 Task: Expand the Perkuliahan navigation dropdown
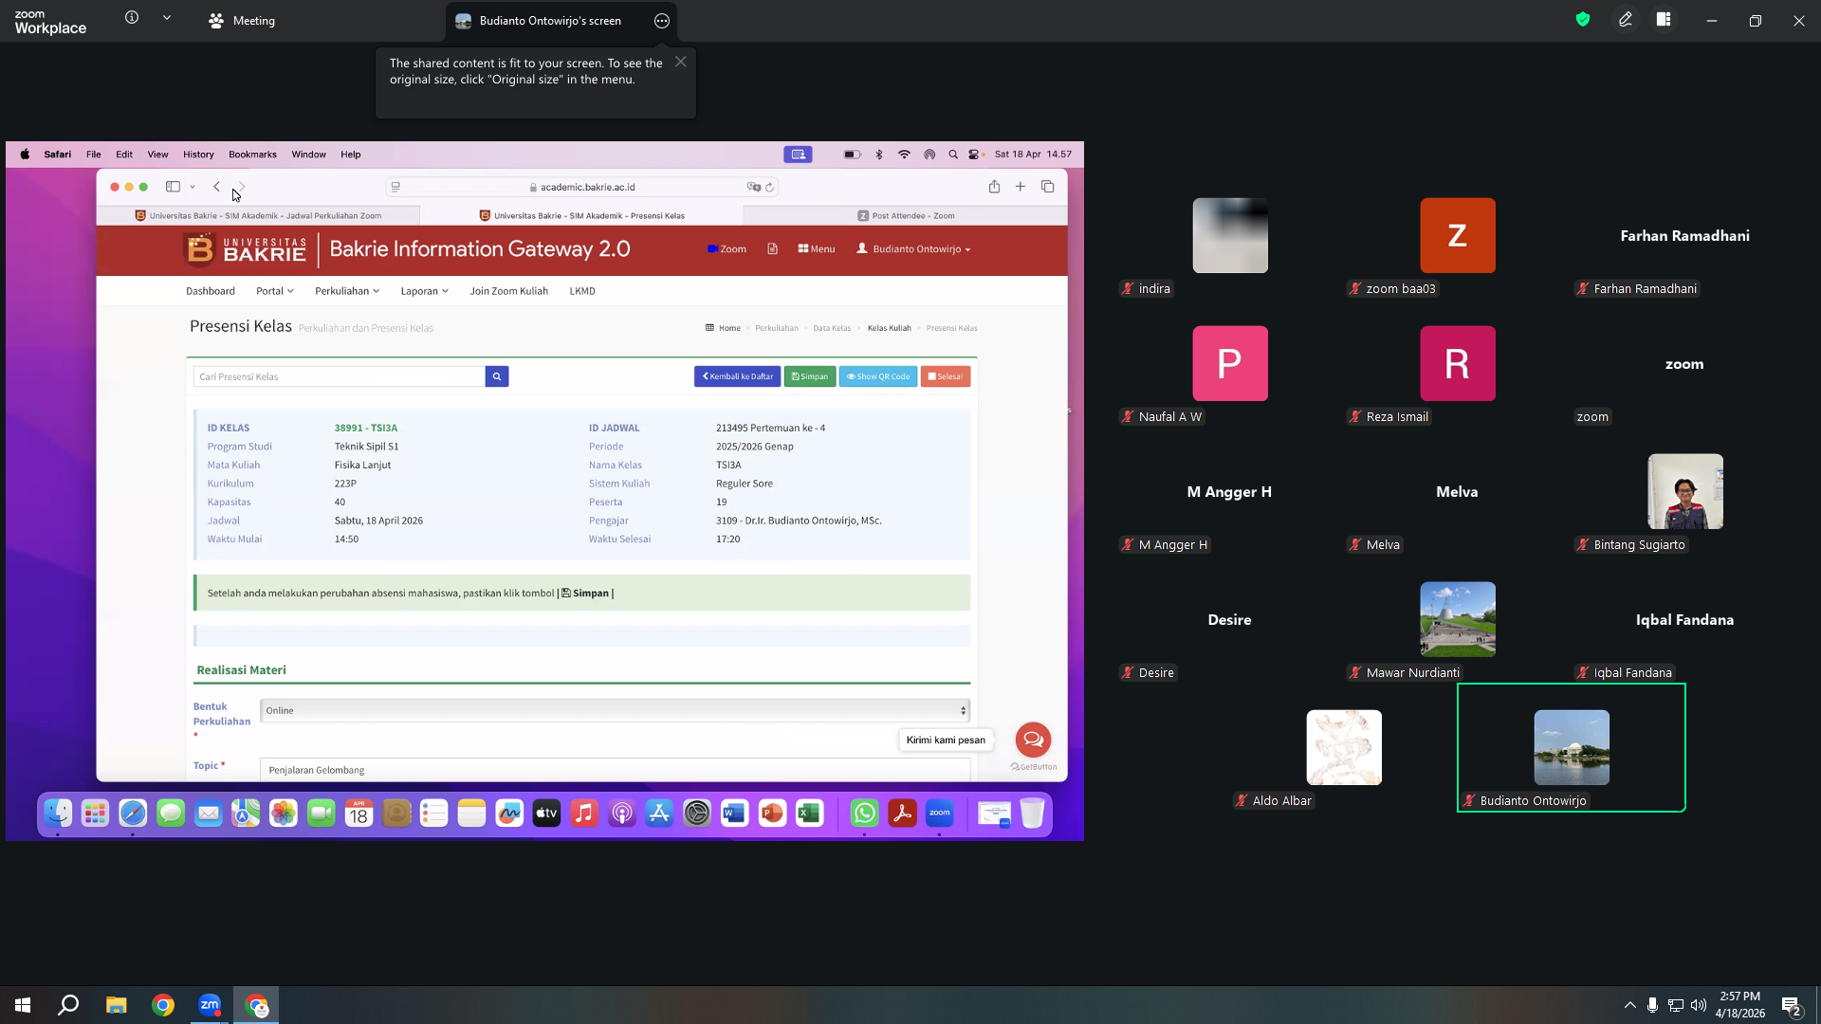point(347,291)
